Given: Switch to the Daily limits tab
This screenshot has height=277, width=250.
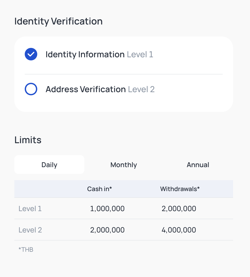Looking at the screenshot, I should click(49, 165).
